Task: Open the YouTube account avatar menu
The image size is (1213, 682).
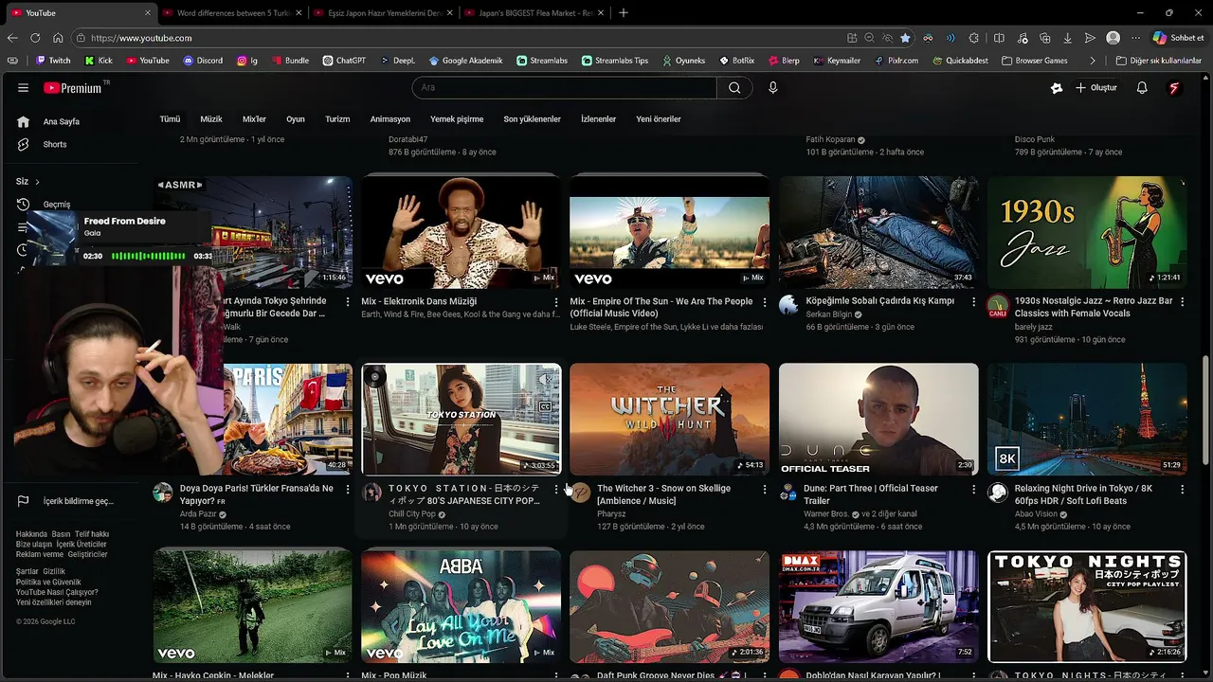Action: coord(1174,88)
